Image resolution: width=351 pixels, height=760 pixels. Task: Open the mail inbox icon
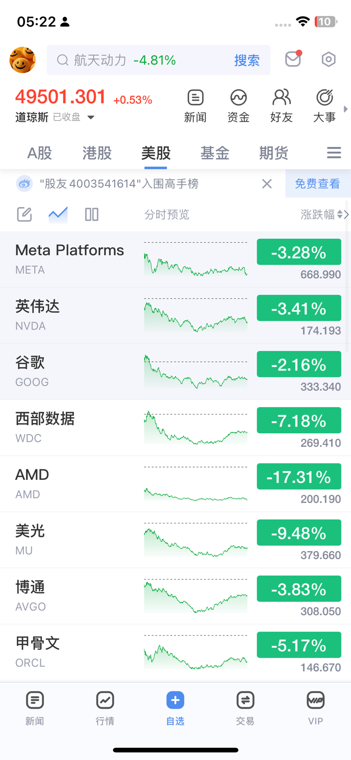pyautogui.click(x=293, y=59)
